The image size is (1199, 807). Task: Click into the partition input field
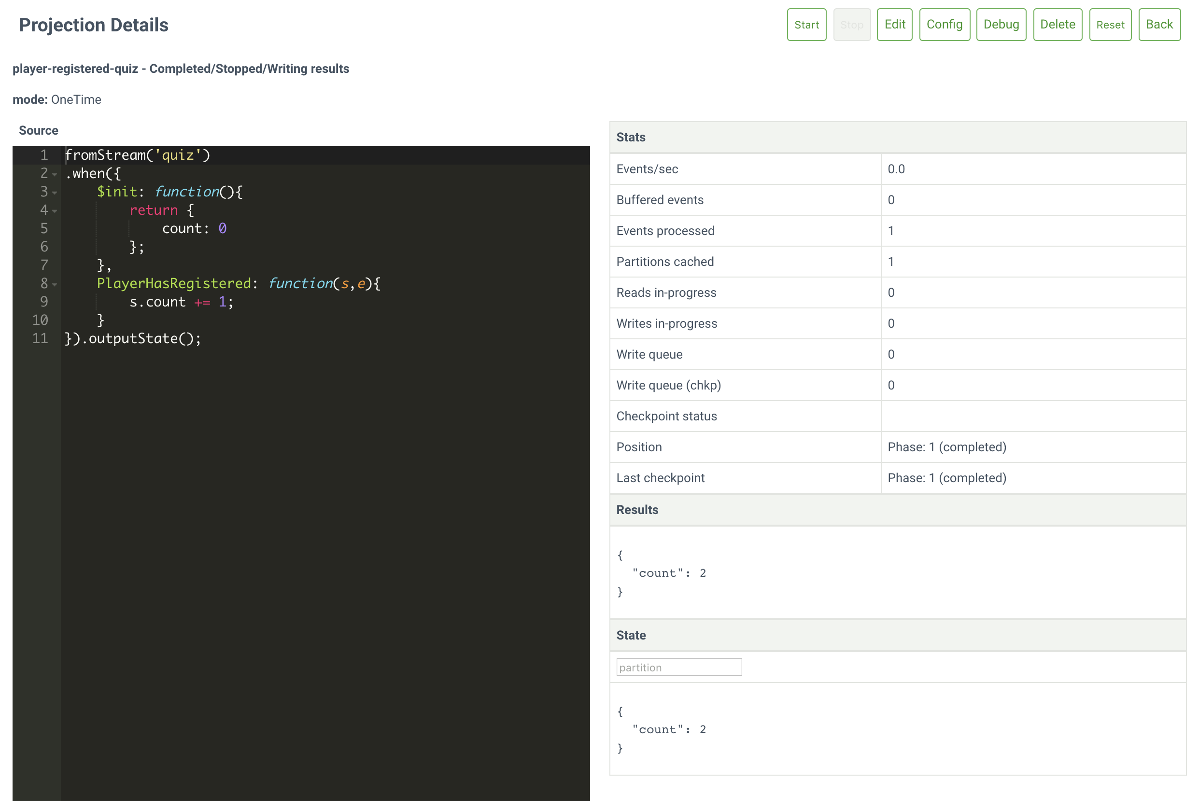click(x=678, y=667)
